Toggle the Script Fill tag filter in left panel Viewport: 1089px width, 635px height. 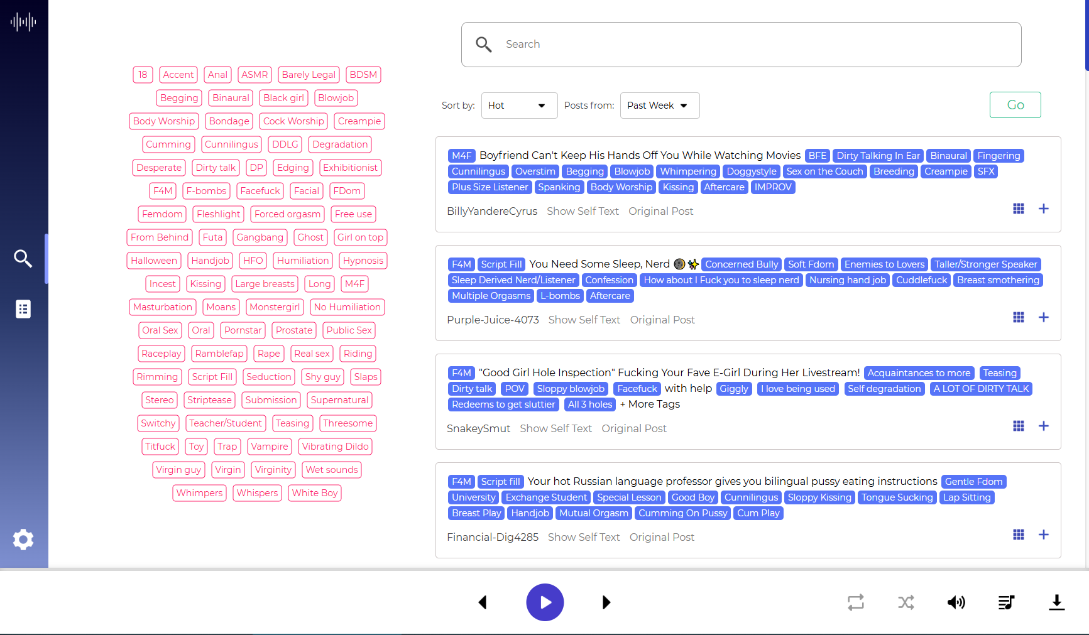point(212,377)
